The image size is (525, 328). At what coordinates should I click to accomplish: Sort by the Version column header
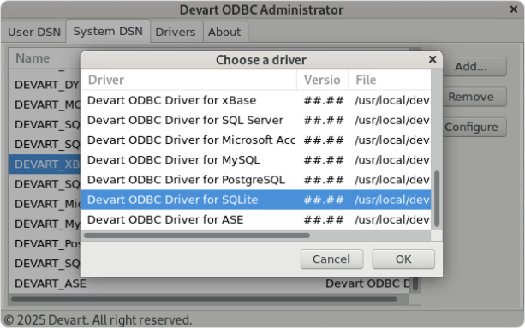322,80
